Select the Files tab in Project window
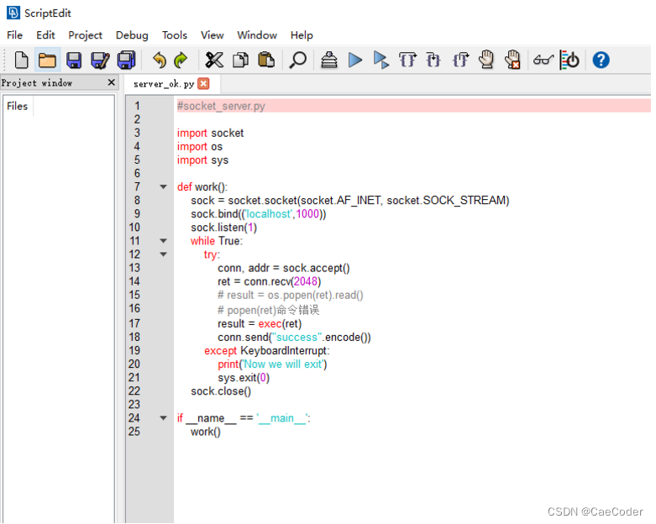Image resolution: width=656 pixels, height=524 pixels. (x=18, y=106)
